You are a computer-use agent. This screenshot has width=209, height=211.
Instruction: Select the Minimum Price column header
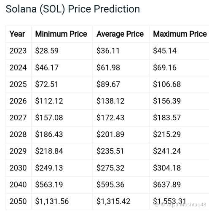(x=61, y=34)
